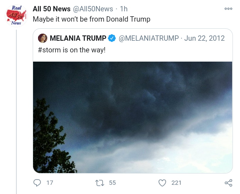The height and width of the screenshot is (194, 240).
Task: Retweet this post via the retweet icon
Action: coord(100,183)
